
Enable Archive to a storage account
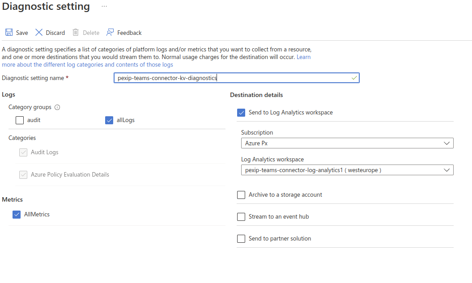tap(241, 195)
